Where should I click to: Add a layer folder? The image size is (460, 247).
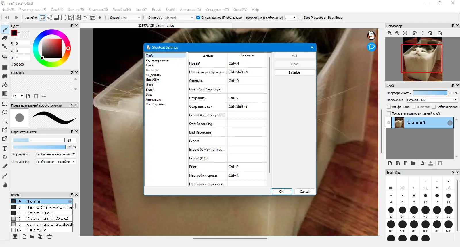[x=413, y=163]
